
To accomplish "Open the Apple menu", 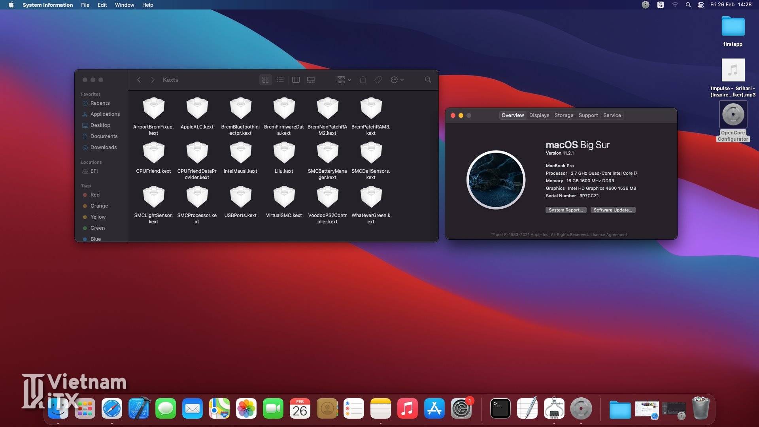I will (11, 5).
